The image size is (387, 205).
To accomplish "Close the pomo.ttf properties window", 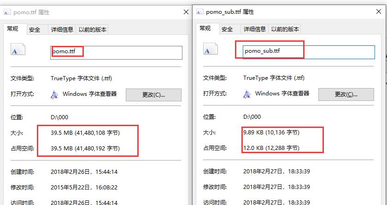I will tap(186, 12).
